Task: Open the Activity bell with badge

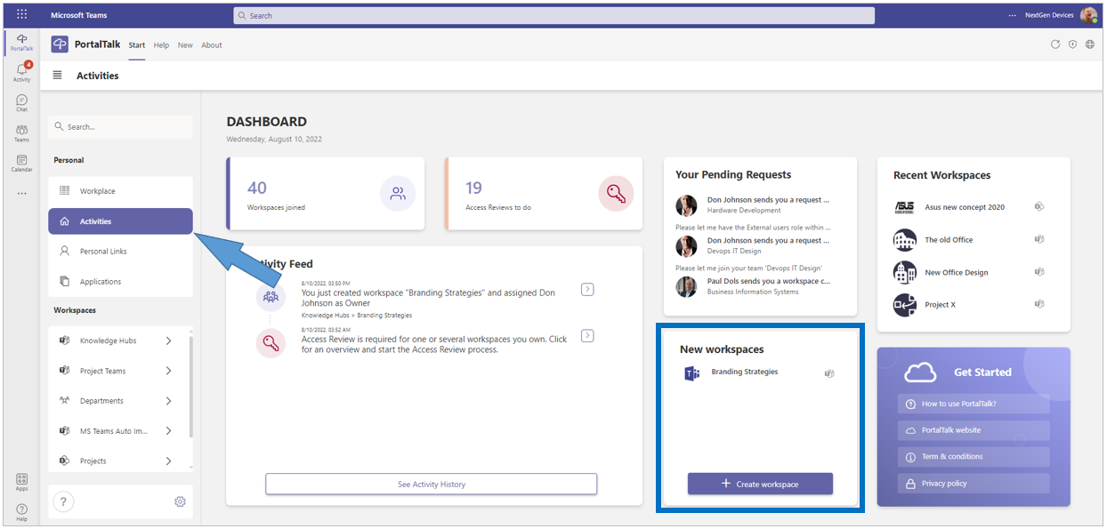Action: coord(21,72)
